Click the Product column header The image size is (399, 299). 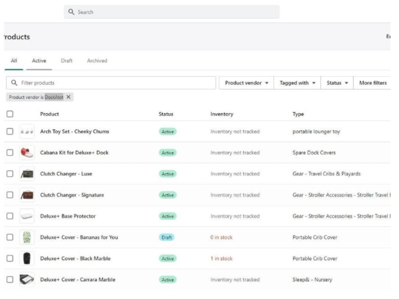tap(49, 114)
